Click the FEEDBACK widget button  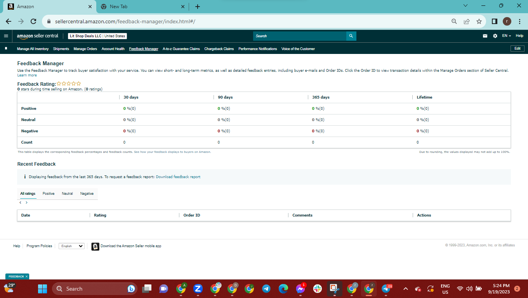click(x=16, y=277)
